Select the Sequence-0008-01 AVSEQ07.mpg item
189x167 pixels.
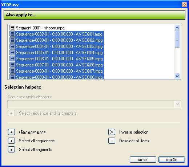(57, 71)
